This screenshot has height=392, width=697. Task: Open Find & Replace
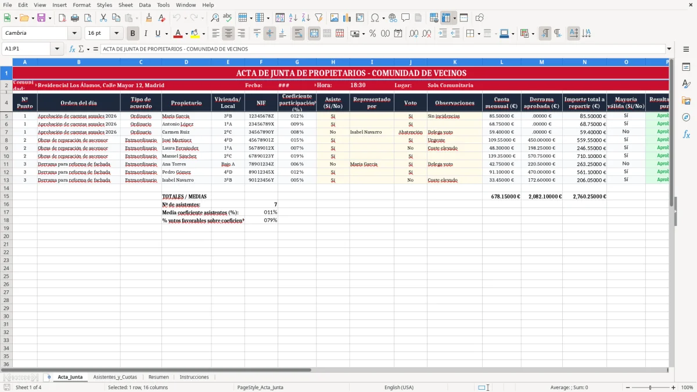coord(215,18)
